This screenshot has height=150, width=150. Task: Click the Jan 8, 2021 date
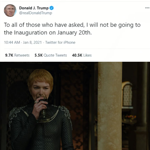[x=32, y=42]
